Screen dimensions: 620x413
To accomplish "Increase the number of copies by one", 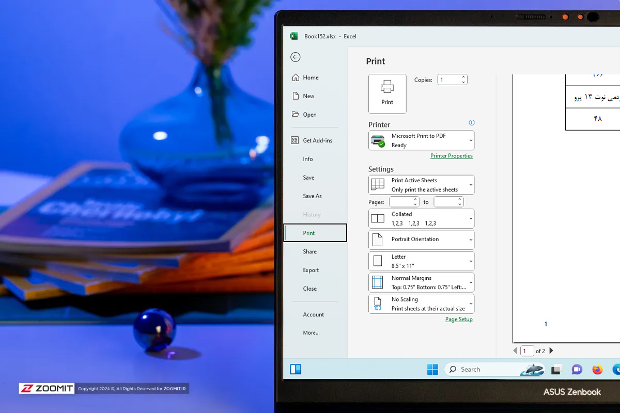I will pyautogui.click(x=463, y=77).
